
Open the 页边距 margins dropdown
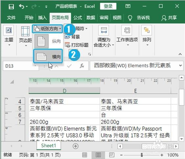25,36
